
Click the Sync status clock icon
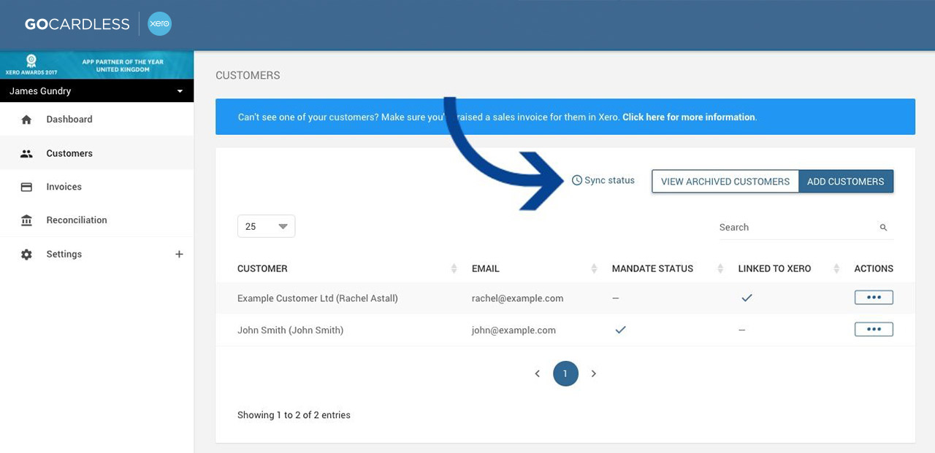[576, 180]
